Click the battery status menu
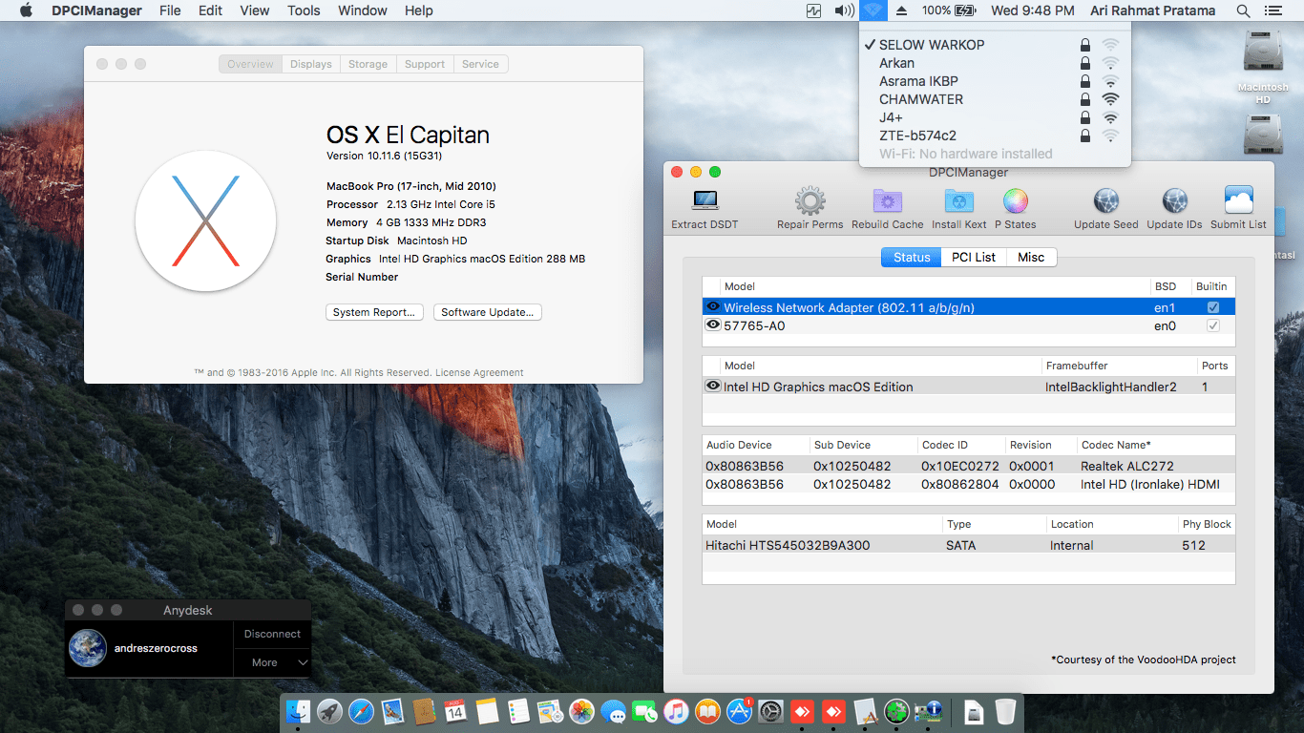 [x=949, y=10]
